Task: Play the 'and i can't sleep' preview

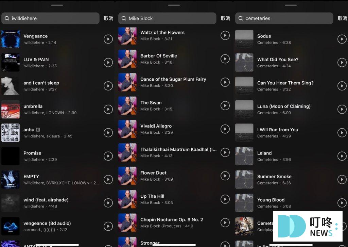Action: 108,86
